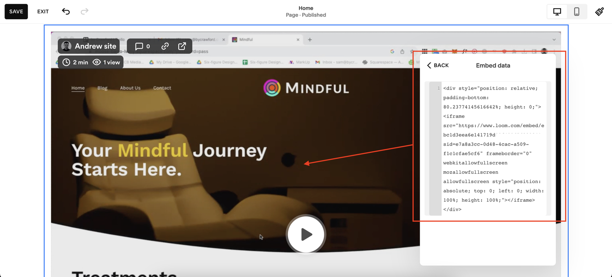Image resolution: width=612 pixels, height=277 pixels.
Task: Click the Embed data panel heading
Action: pyautogui.click(x=493, y=65)
